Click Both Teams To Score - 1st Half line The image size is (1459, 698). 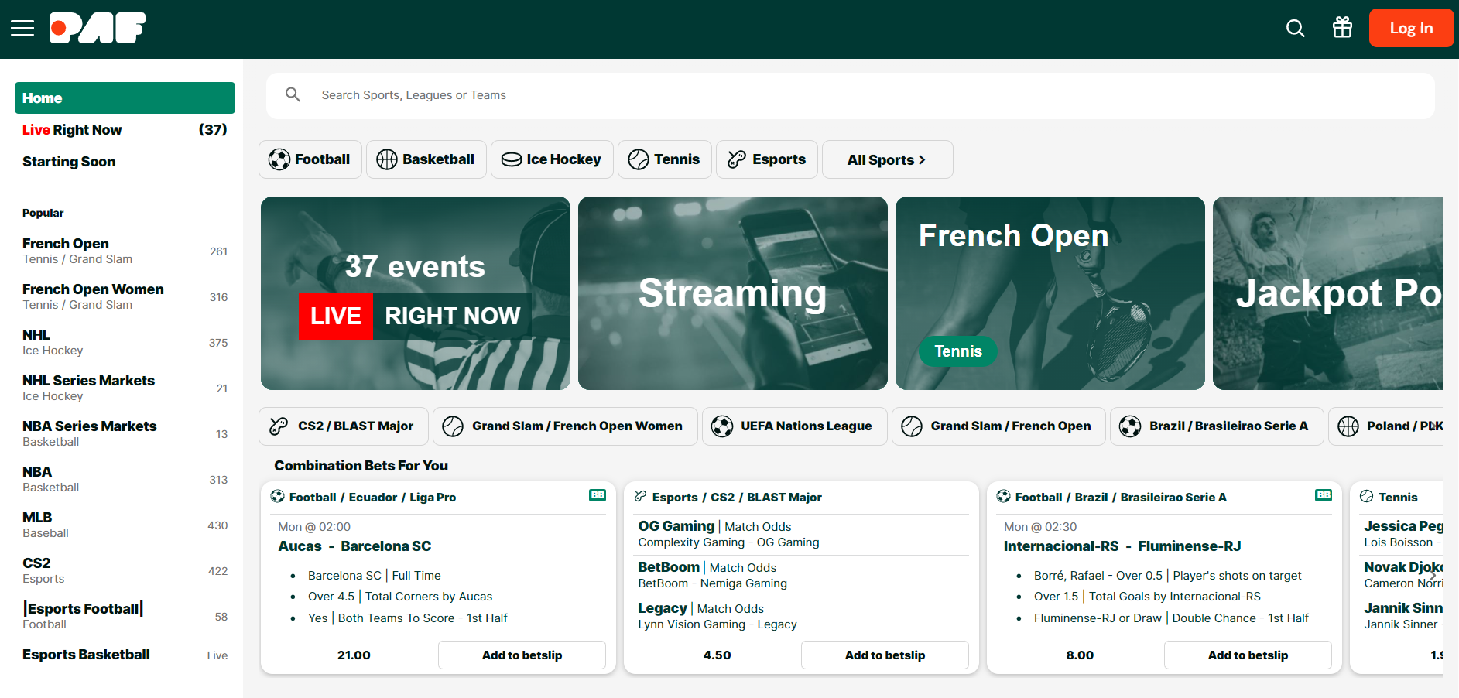408,618
